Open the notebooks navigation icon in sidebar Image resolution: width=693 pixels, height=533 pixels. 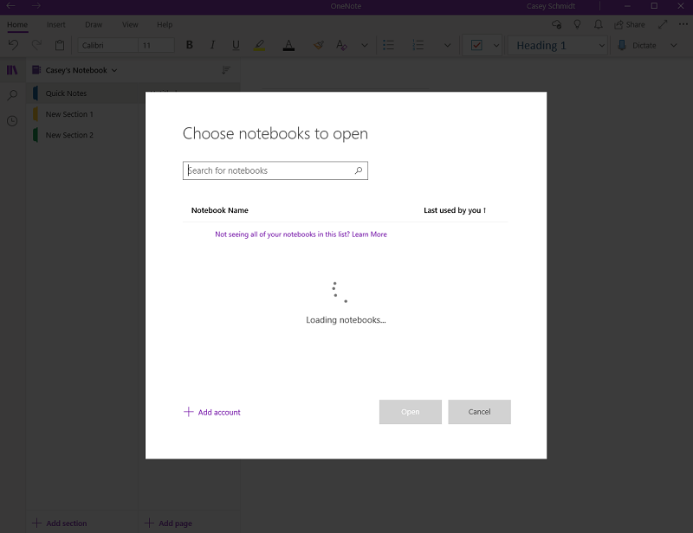12,70
